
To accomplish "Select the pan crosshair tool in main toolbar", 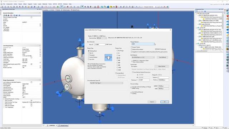I will tap(62, 7).
